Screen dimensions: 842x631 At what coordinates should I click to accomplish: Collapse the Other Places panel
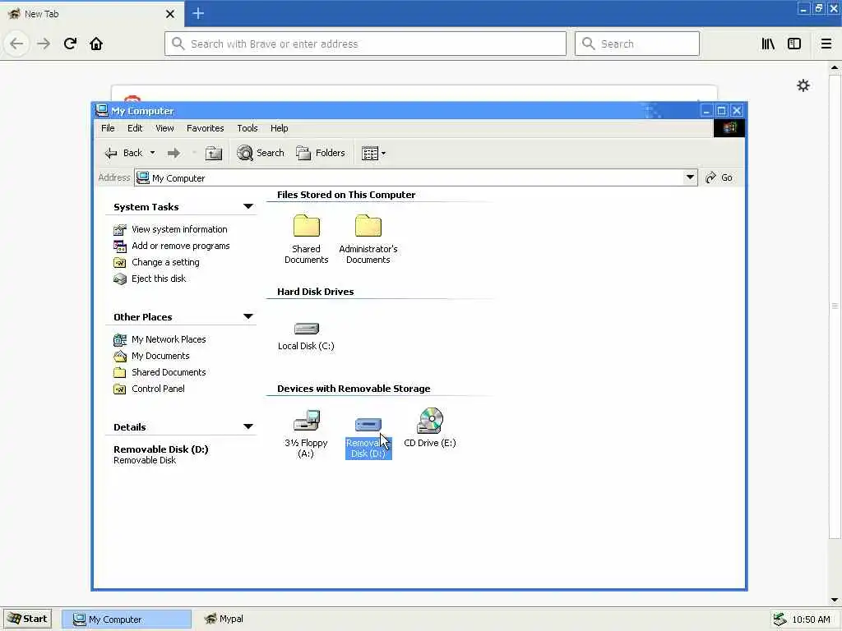pos(248,316)
